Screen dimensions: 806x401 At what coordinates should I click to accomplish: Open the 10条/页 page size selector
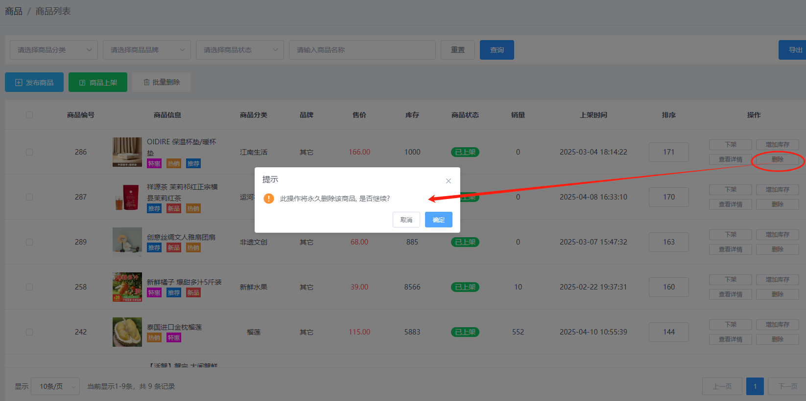55,386
